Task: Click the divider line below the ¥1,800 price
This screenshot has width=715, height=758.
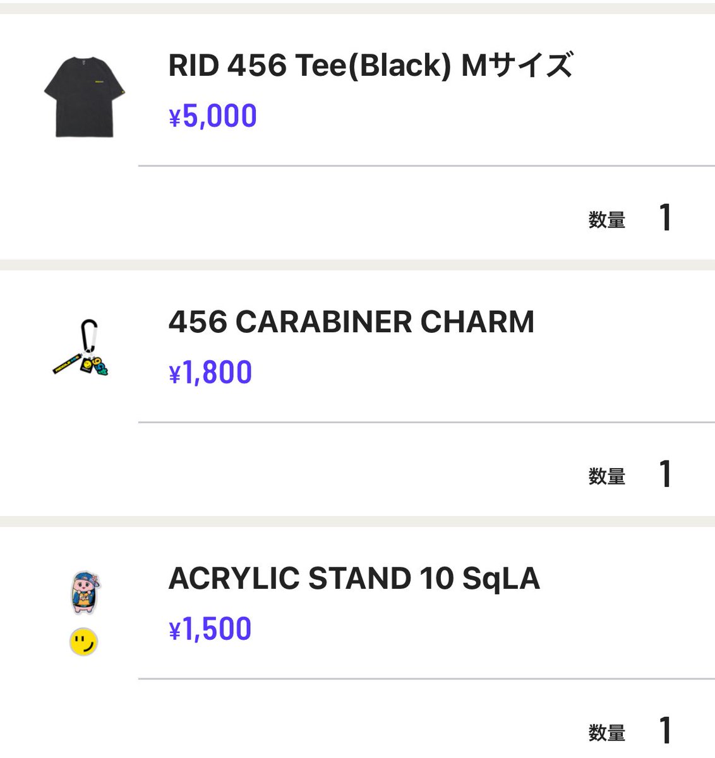Action: (426, 422)
